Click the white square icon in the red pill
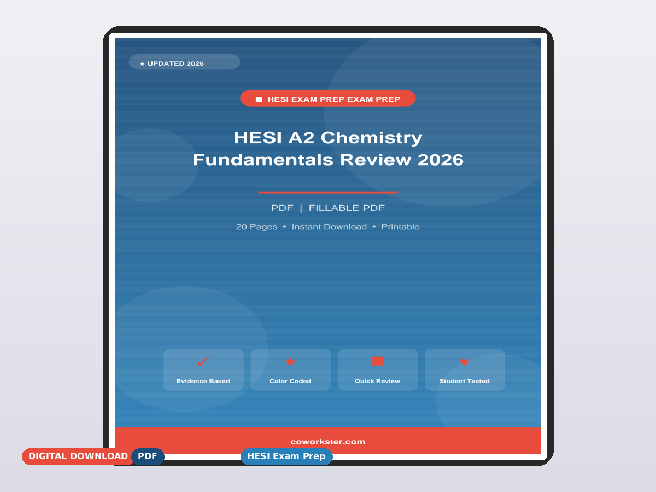This screenshot has width=656, height=492. point(259,99)
